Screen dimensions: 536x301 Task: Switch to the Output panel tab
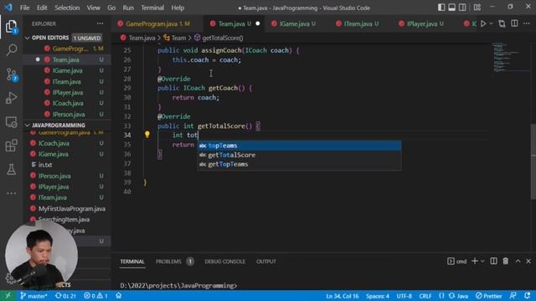(266, 262)
